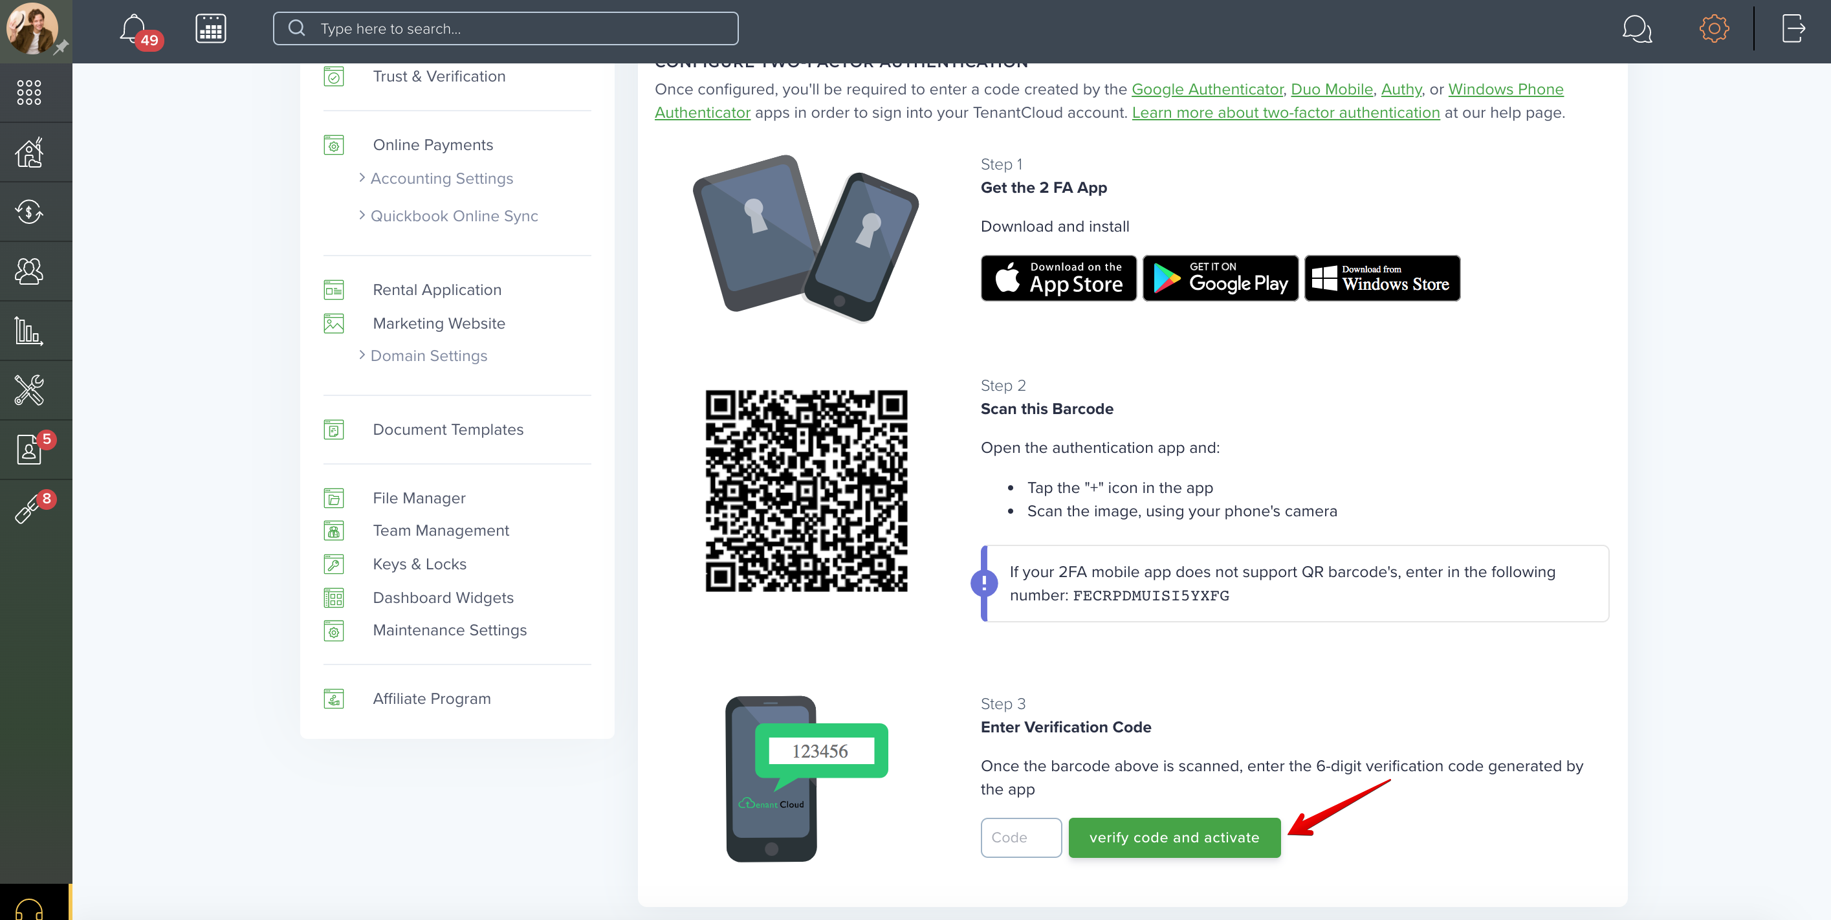Follow the Authy link
The image size is (1831, 920).
1400,89
